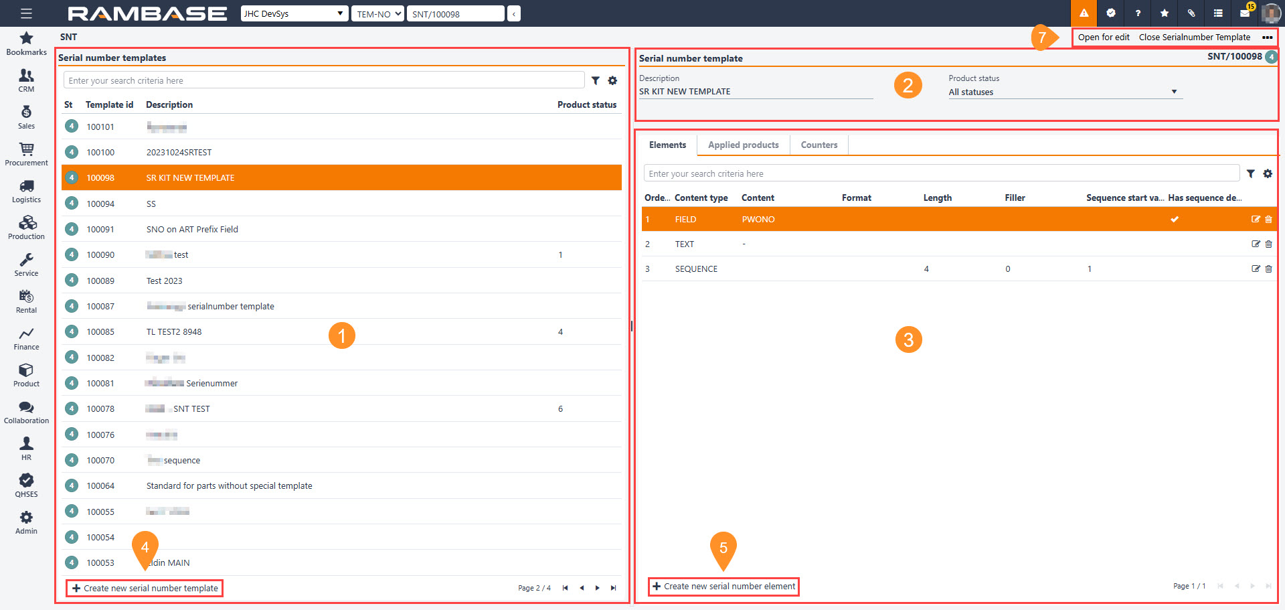The image size is (1285, 610).
Task: Delete the TEXT element row
Action: tap(1268, 244)
